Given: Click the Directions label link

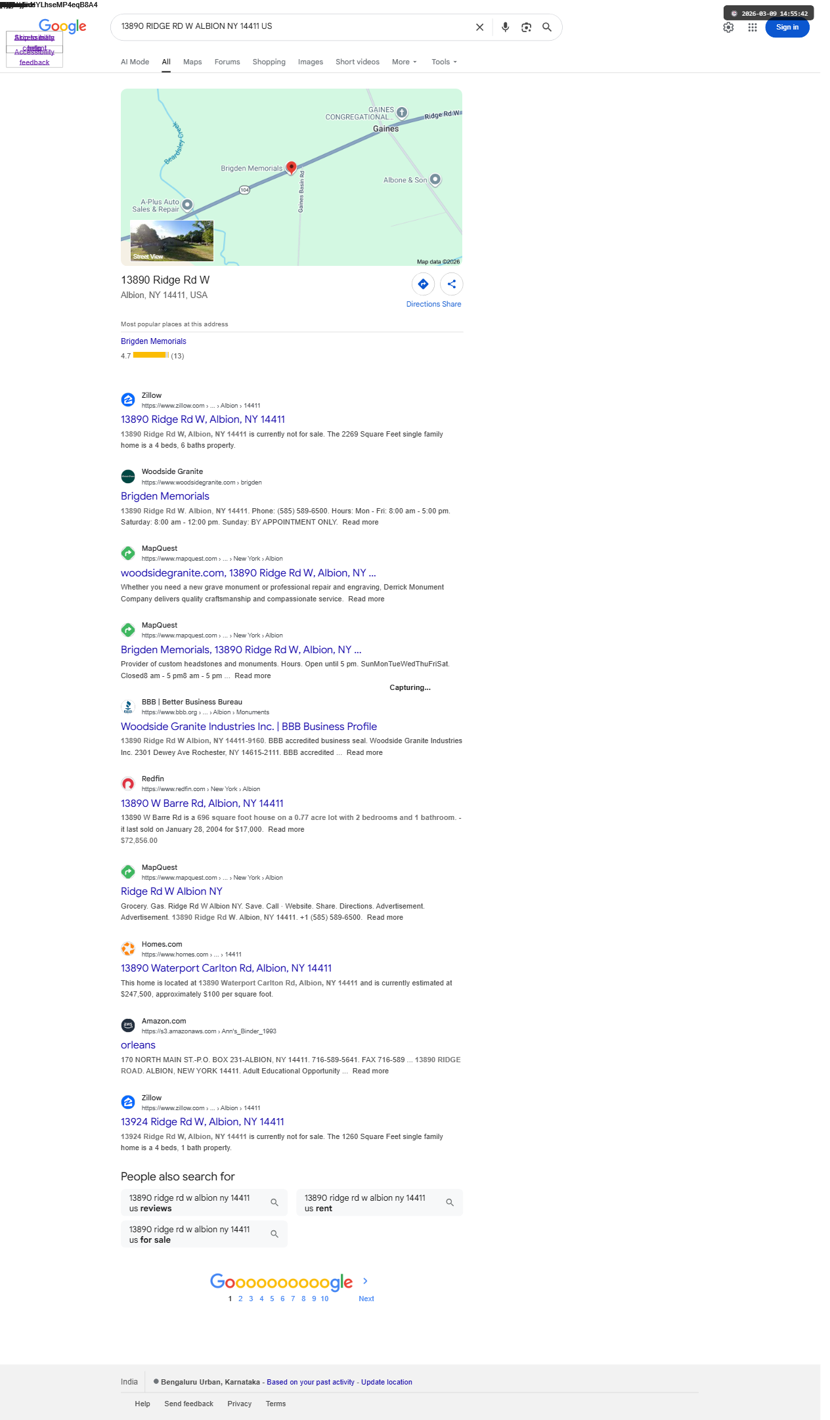Looking at the screenshot, I should [423, 304].
